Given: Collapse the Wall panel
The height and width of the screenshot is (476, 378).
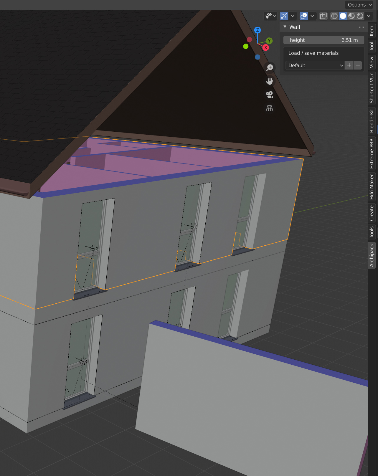Looking at the screenshot, I should [285, 27].
